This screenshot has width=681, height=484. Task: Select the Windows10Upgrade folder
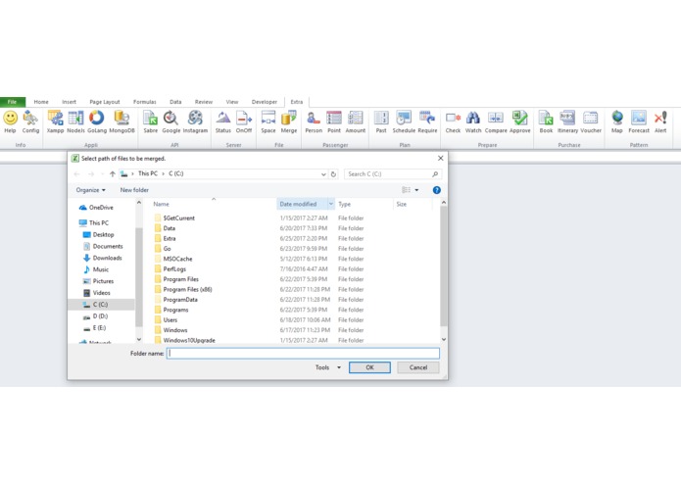[185, 340]
